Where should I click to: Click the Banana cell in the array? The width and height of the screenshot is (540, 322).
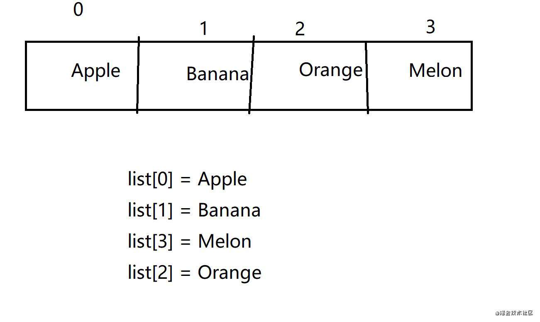[x=195, y=76]
